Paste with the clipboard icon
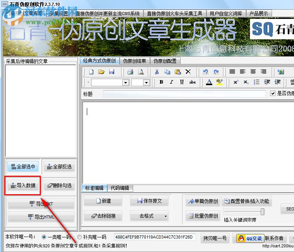294x252 pixels. 177,72
